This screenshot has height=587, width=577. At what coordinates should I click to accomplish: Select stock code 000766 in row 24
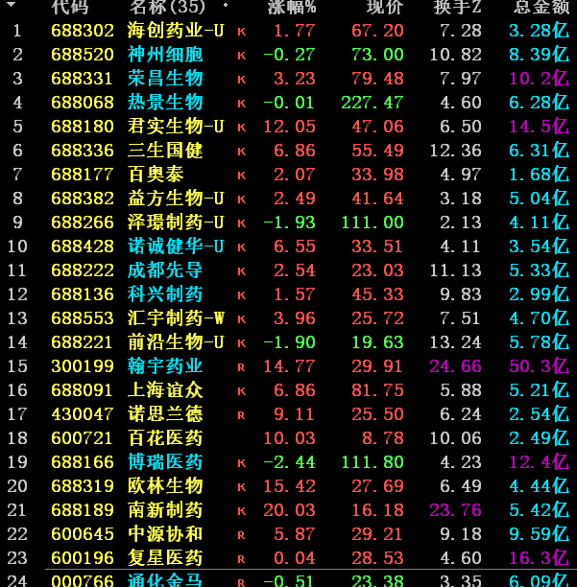83,580
